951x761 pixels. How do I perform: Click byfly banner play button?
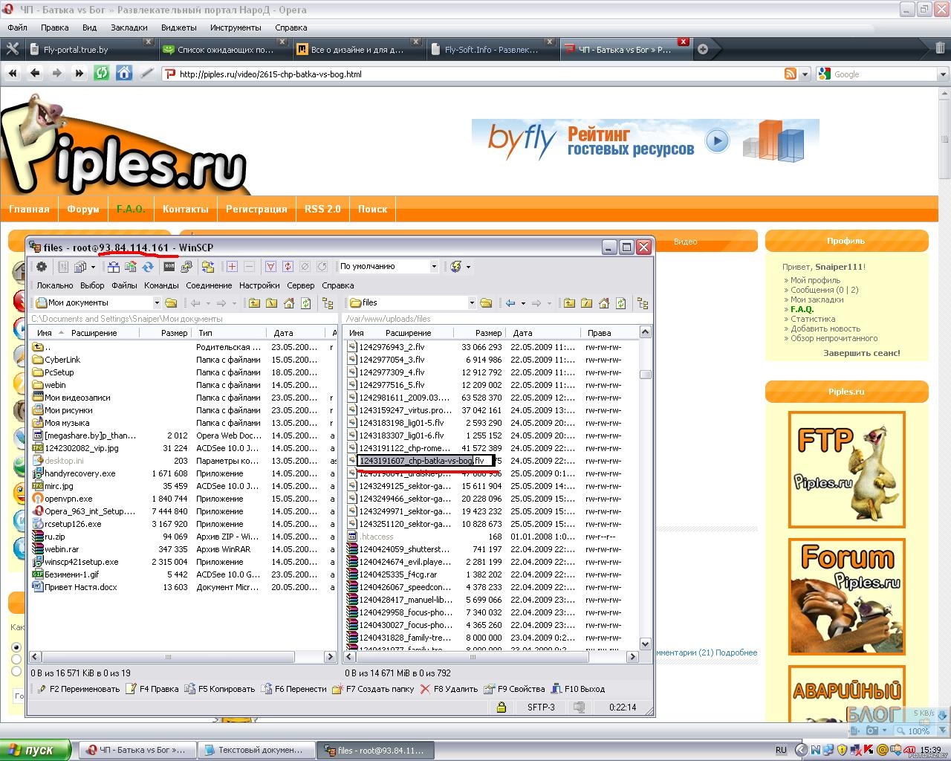click(x=717, y=140)
